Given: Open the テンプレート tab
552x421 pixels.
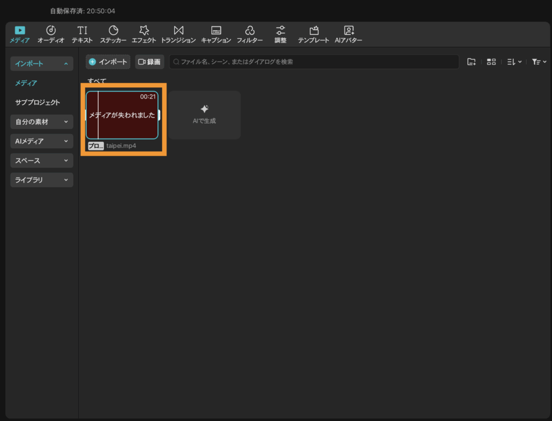Looking at the screenshot, I should tap(313, 34).
